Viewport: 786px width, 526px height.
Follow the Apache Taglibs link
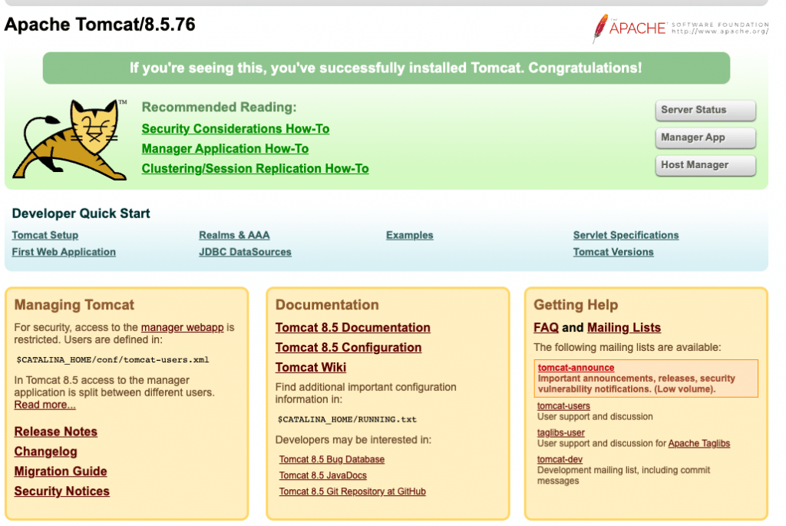click(x=698, y=443)
